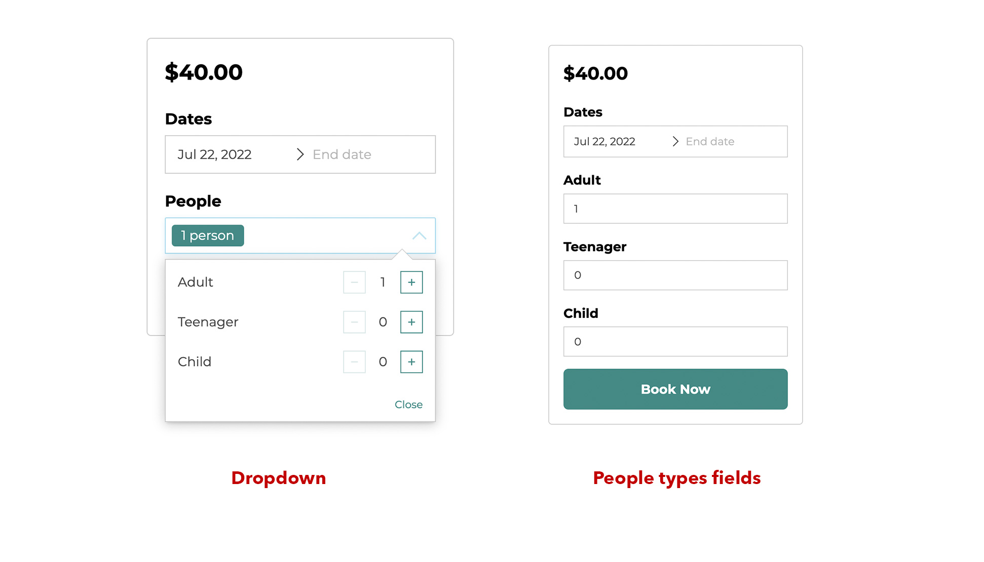
Task: Click the Adult label in dropdown list
Action: point(196,282)
